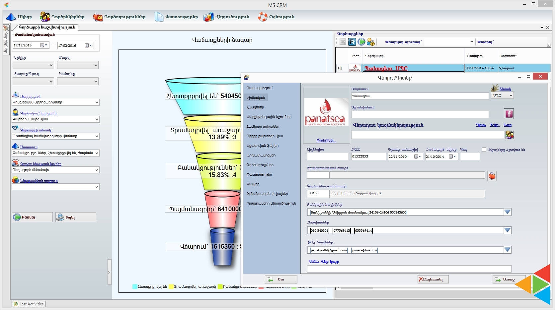The image size is (555, 310).
Task: Click parent organization lookup icon button
Action: pyautogui.click(x=510, y=135)
